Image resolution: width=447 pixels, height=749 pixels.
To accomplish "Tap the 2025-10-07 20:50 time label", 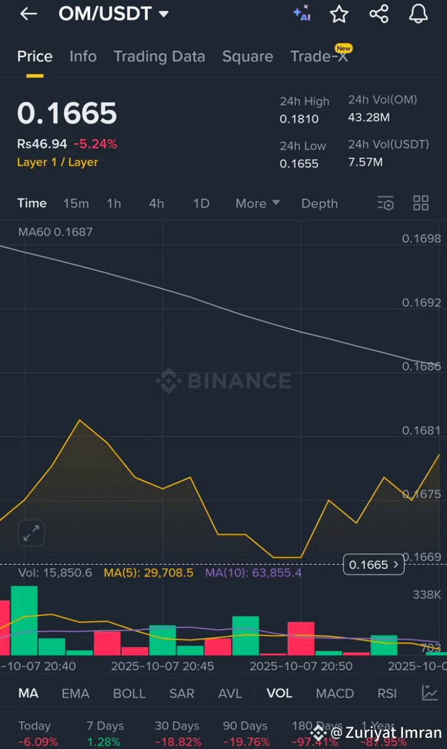I will tap(301, 666).
